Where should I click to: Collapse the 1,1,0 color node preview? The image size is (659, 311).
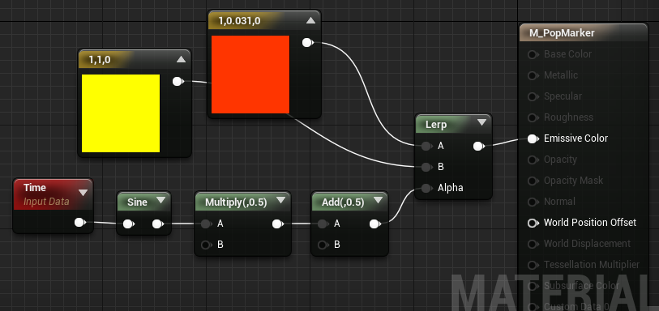point(181,60)
